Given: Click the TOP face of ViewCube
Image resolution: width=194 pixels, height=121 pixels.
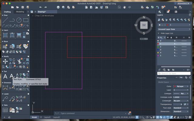Looking at the screenshot, I should coord(144,25).
